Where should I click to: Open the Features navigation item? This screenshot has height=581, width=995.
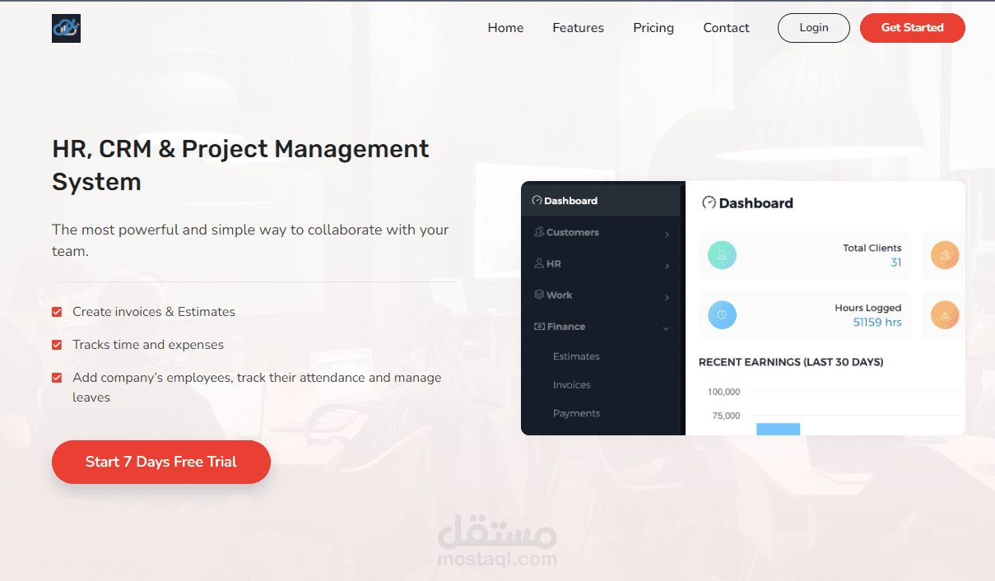coord(578,27)
